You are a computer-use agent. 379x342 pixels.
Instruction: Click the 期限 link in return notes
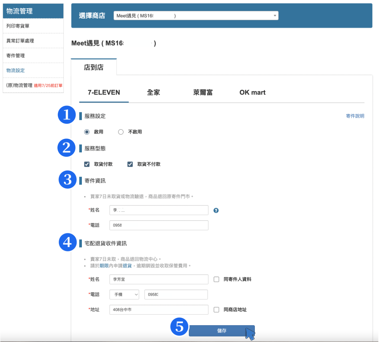tap(104, 266)
